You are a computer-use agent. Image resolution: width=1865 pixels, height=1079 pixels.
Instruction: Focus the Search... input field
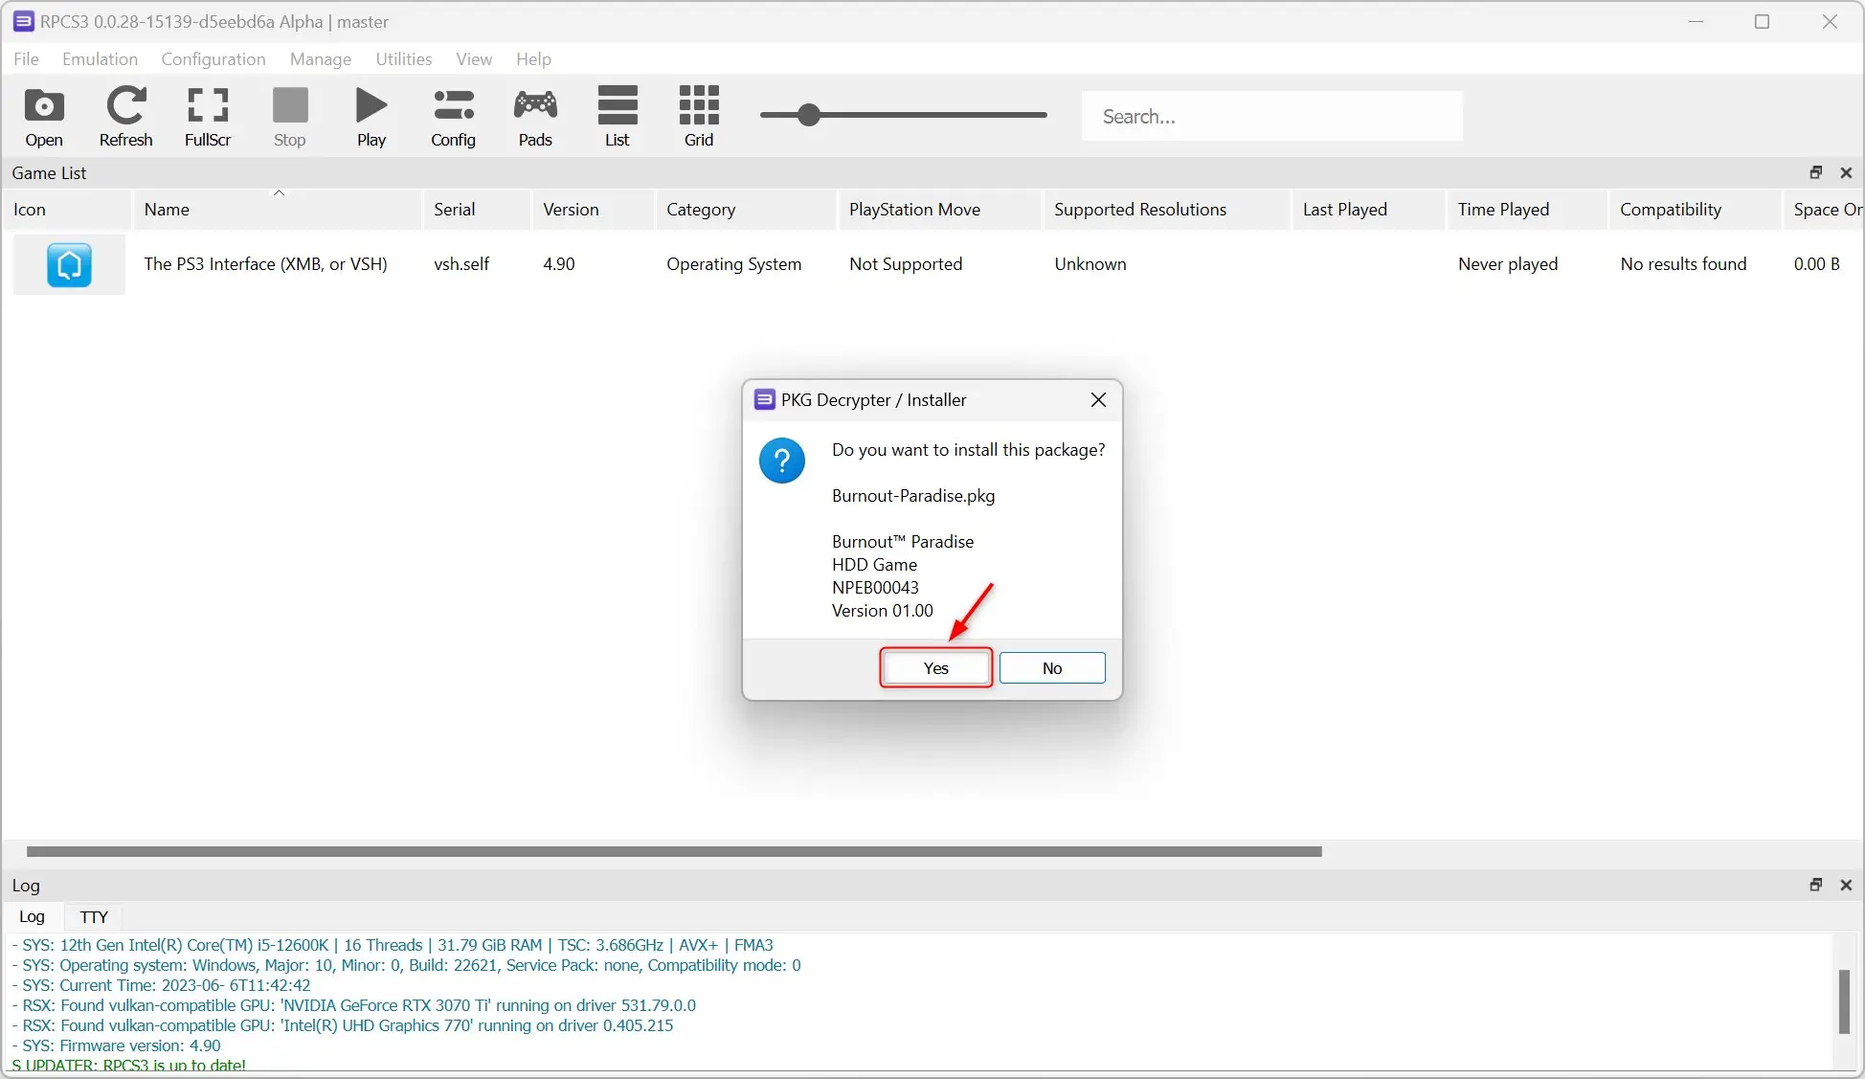(x=1271, y=116)
